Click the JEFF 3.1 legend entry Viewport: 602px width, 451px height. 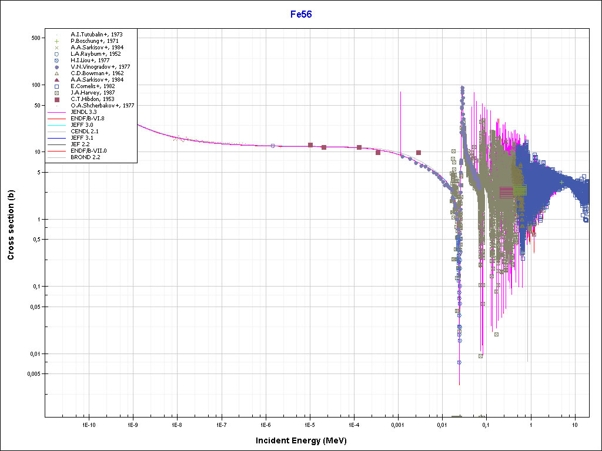pyautogui.click(x=82, y=138)
